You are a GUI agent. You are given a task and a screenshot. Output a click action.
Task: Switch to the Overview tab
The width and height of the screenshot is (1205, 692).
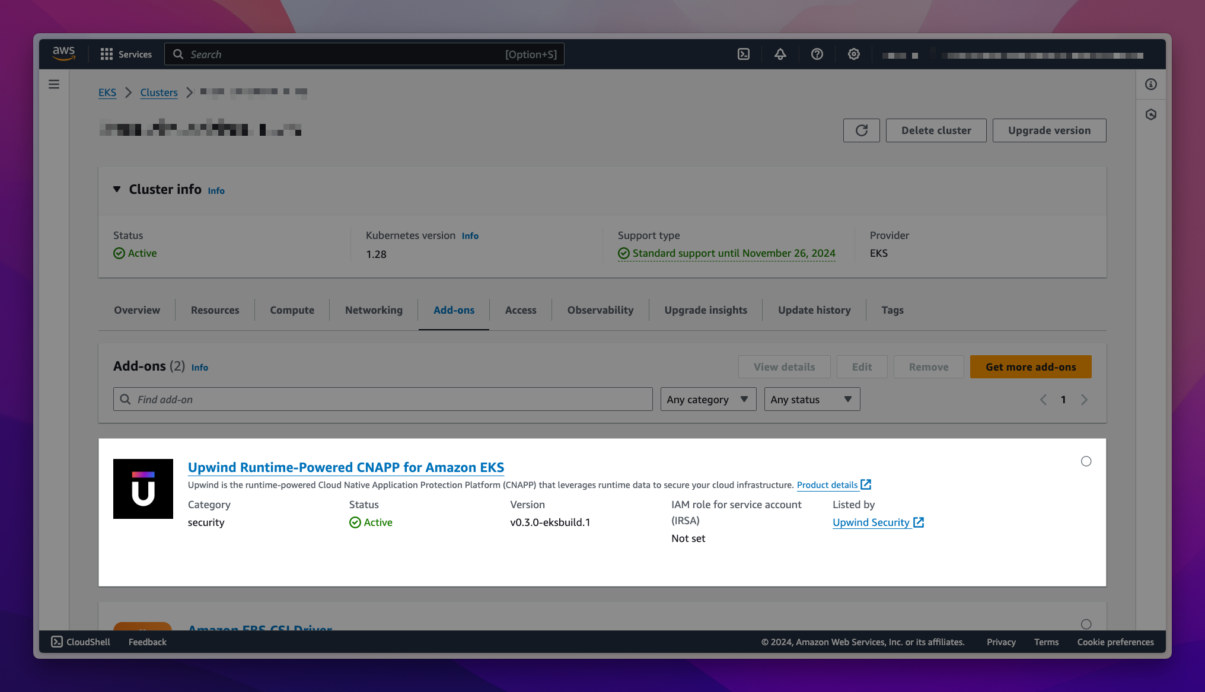137,310
